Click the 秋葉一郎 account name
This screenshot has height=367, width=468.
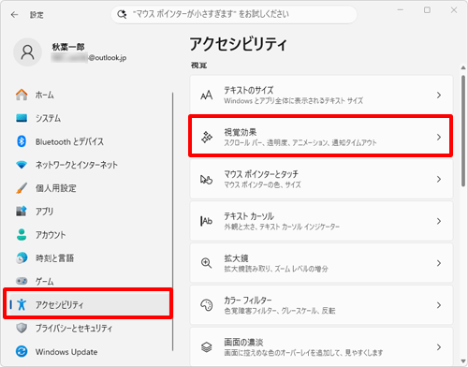pos(68,47)
